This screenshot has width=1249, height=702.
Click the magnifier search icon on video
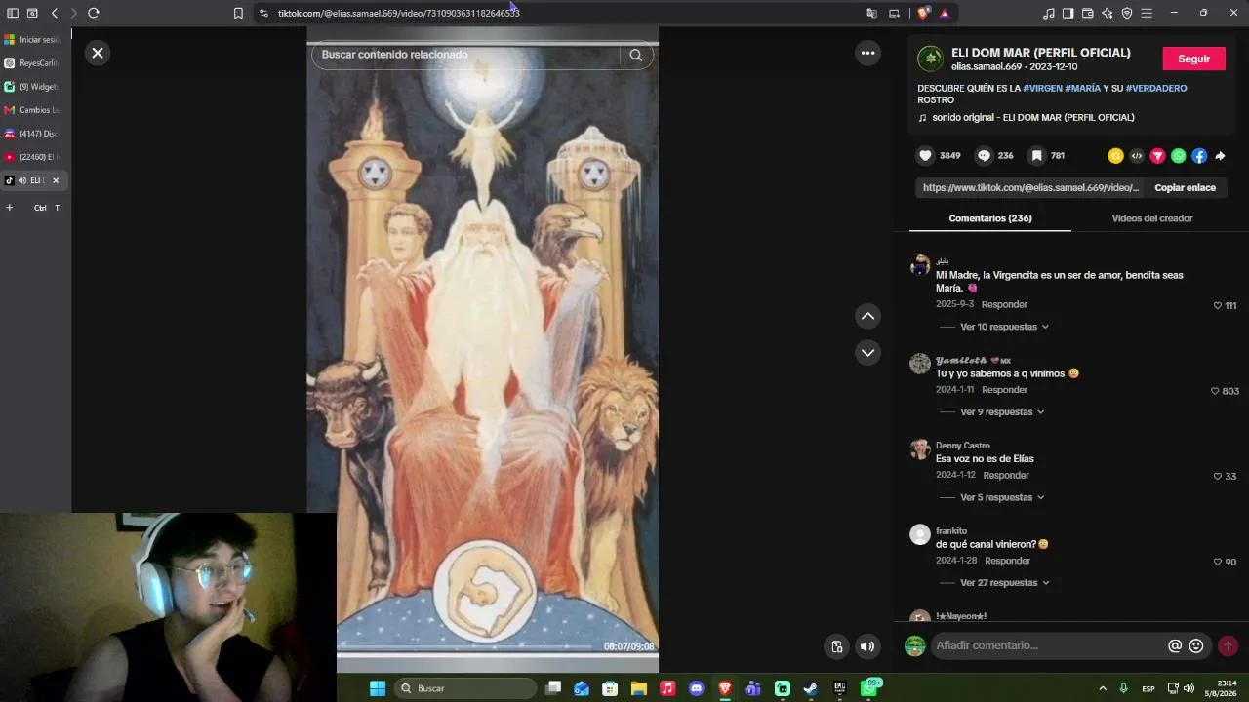636,55
